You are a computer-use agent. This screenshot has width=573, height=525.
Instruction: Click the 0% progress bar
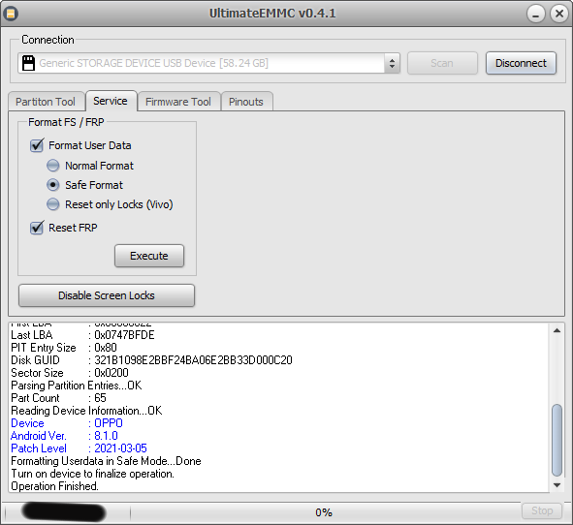[324, 512]
